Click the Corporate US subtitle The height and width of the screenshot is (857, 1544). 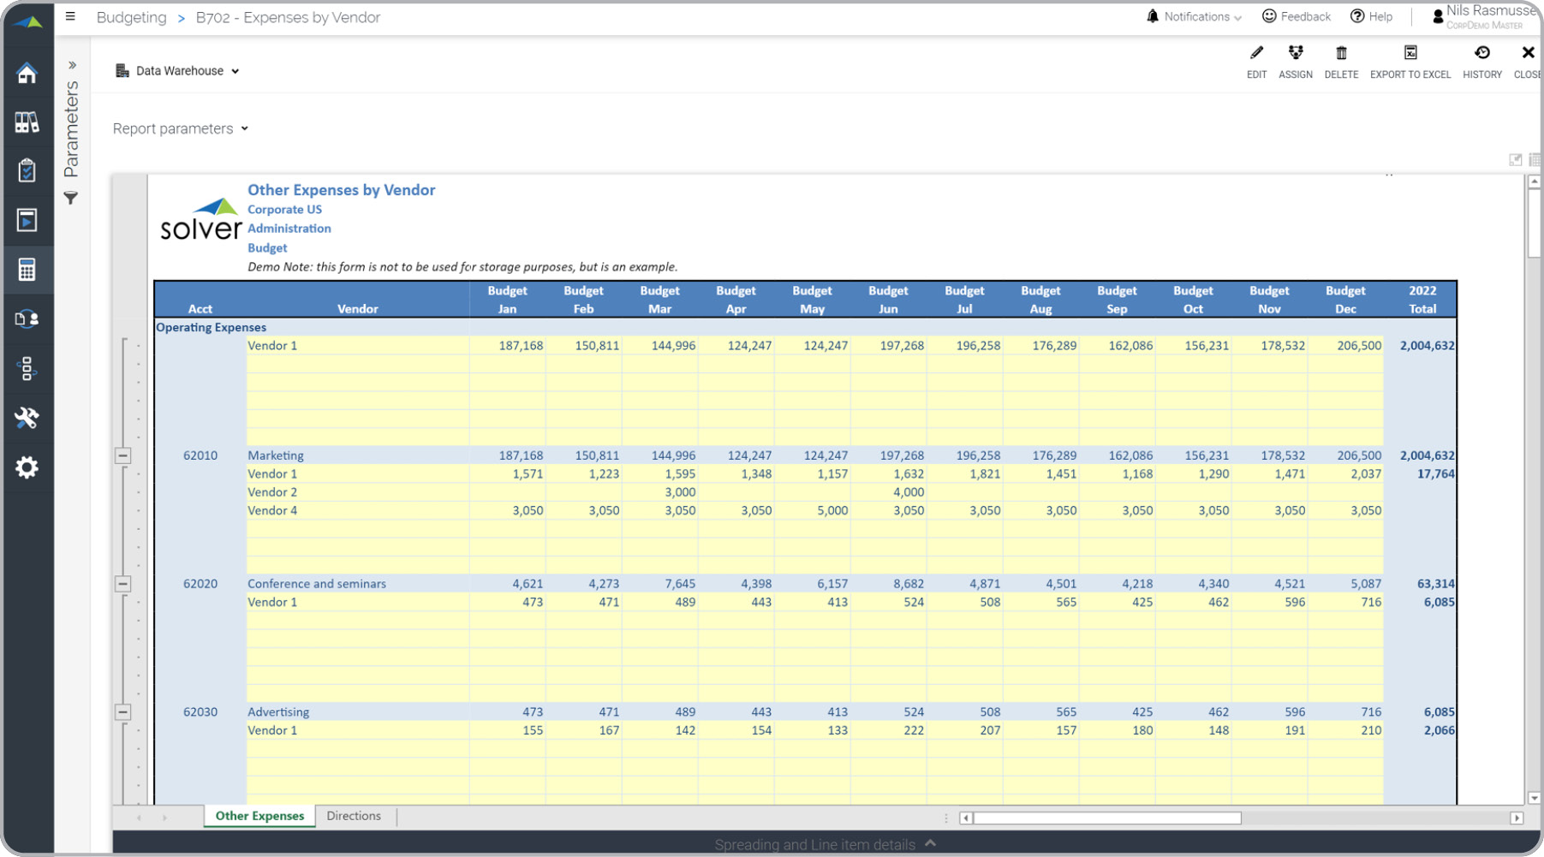284,210
